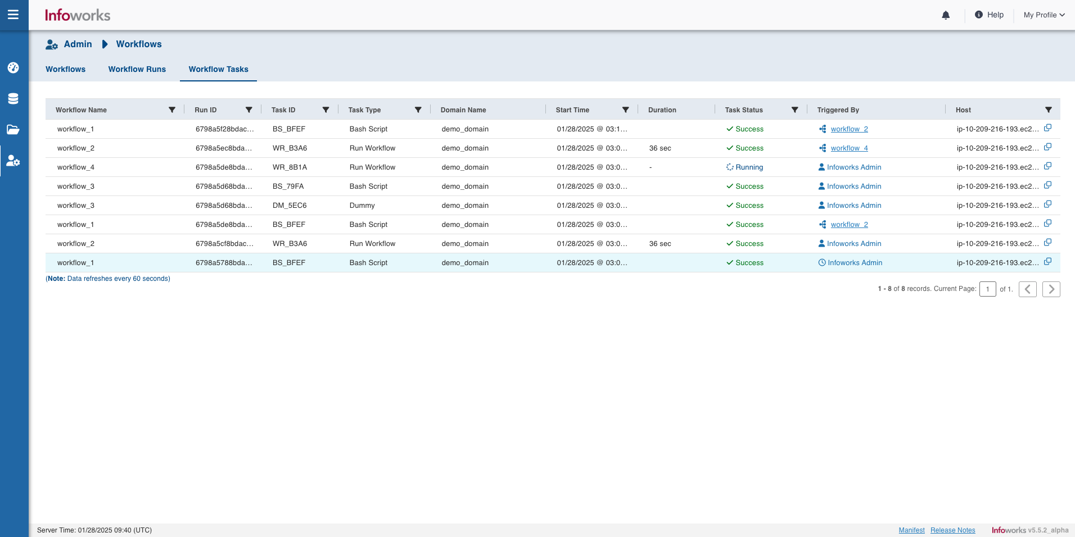1075x537 pixels.
Task: Open the Start Time column filter
Action: click(x=626, y=110)
